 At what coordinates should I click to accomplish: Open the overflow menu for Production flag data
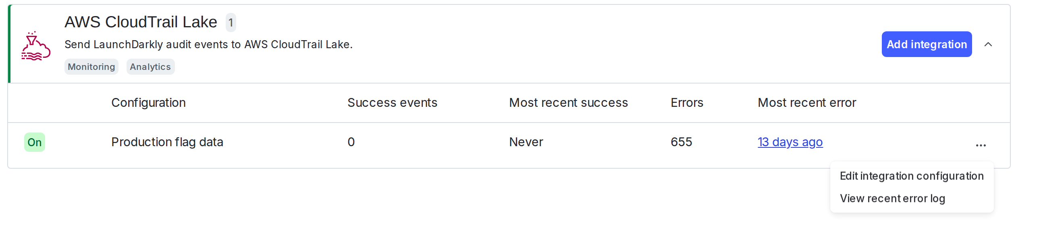point(981,145)
